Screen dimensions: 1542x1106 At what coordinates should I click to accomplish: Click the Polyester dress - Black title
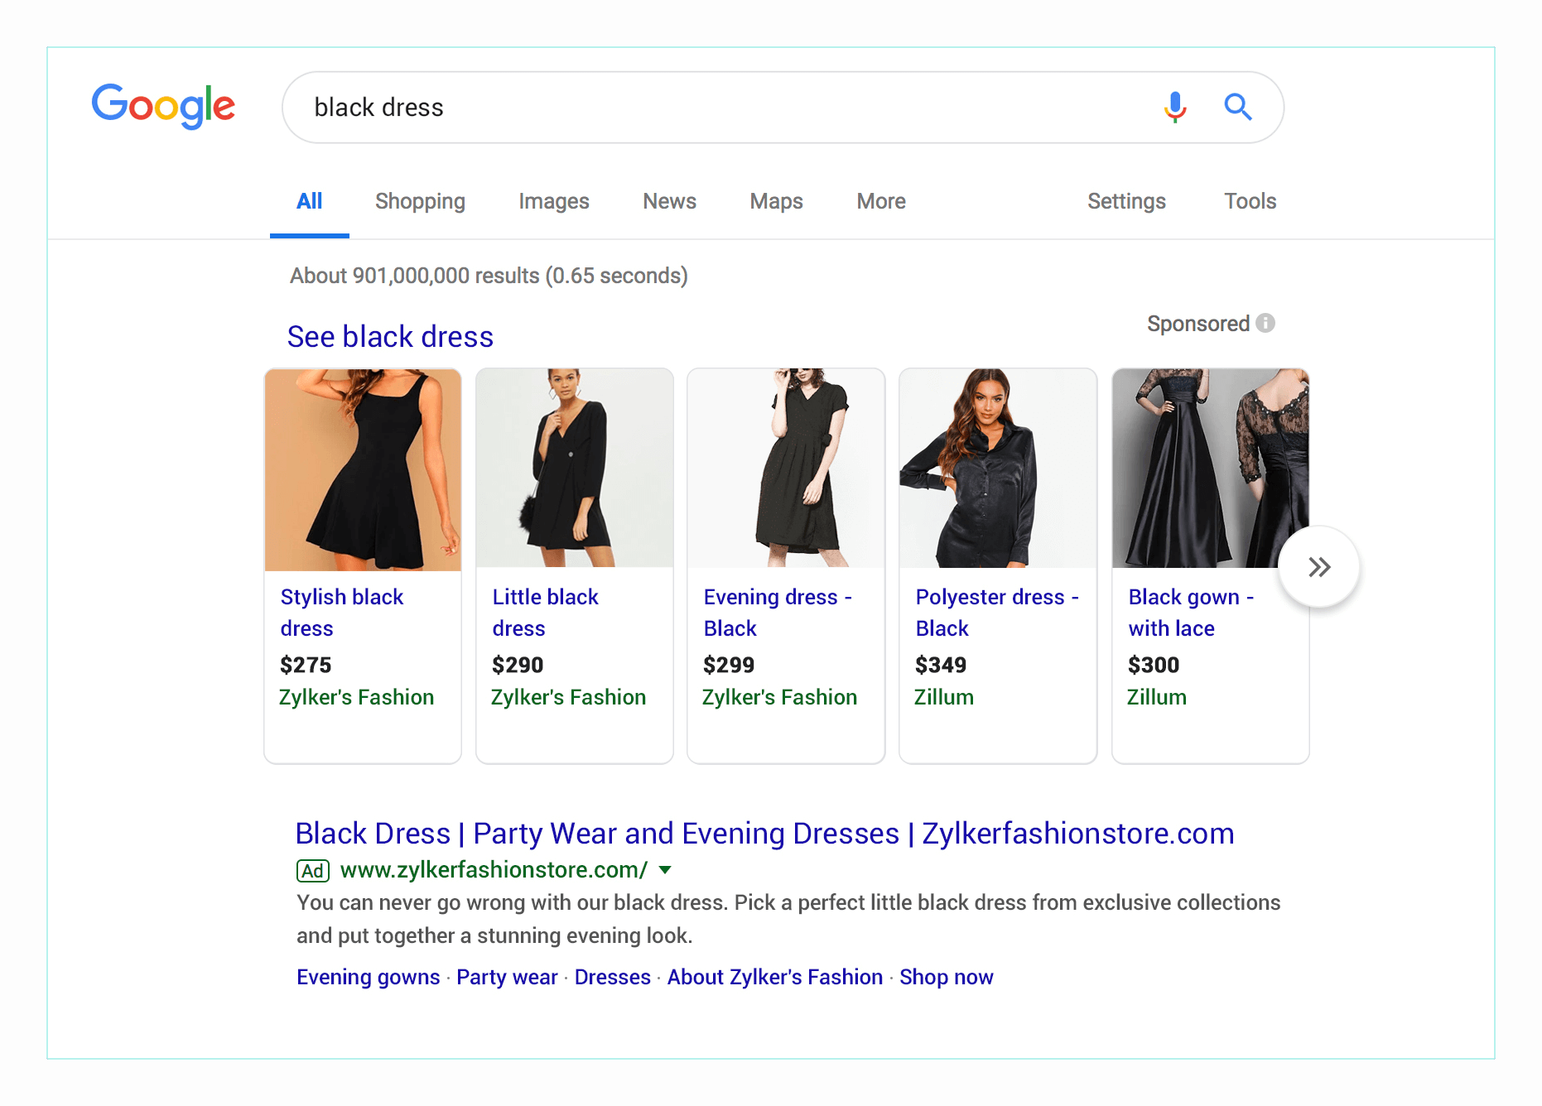point(997,613)
